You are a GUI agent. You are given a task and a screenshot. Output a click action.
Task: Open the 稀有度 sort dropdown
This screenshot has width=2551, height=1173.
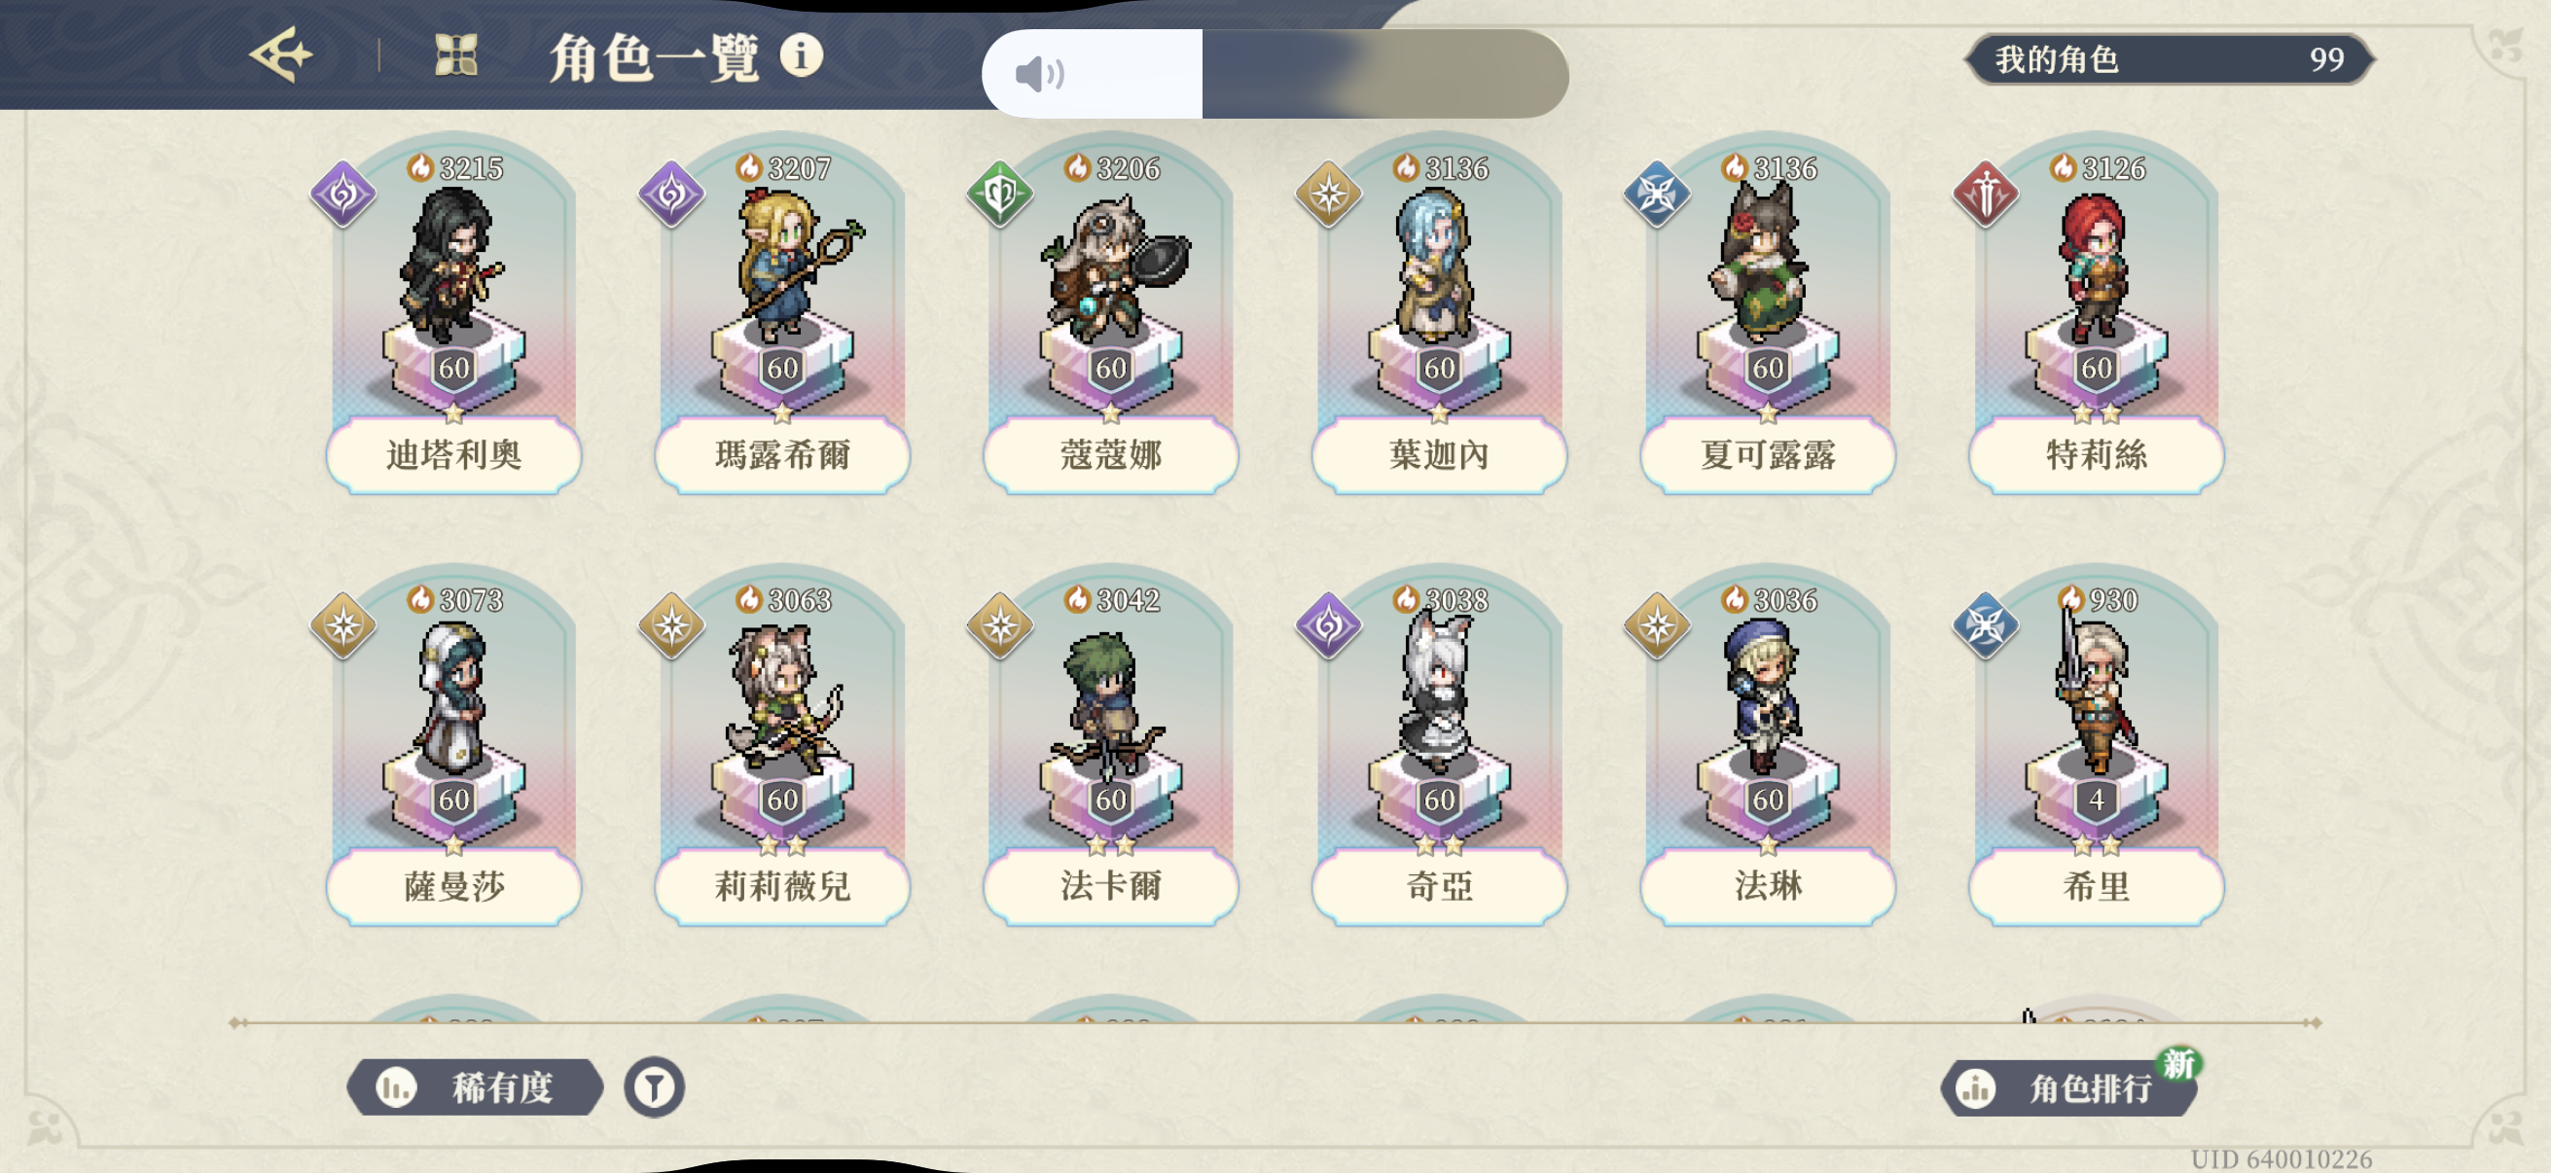pyautogui.click(x=476, y=1086)
